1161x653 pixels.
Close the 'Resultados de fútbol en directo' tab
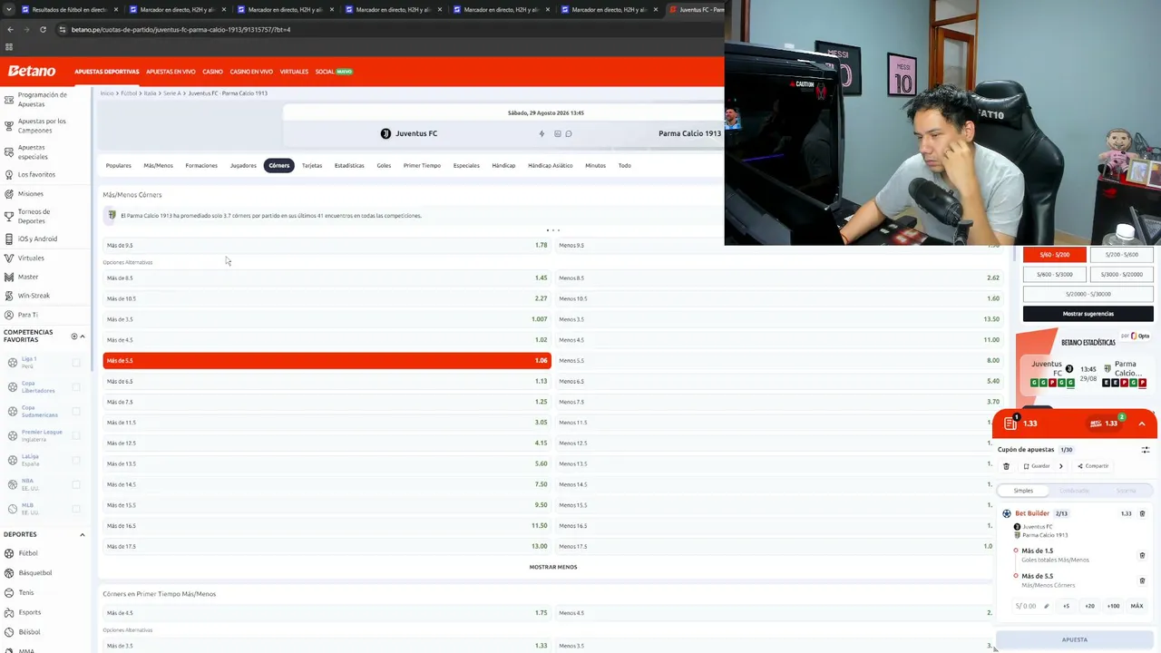click(116, 10)
